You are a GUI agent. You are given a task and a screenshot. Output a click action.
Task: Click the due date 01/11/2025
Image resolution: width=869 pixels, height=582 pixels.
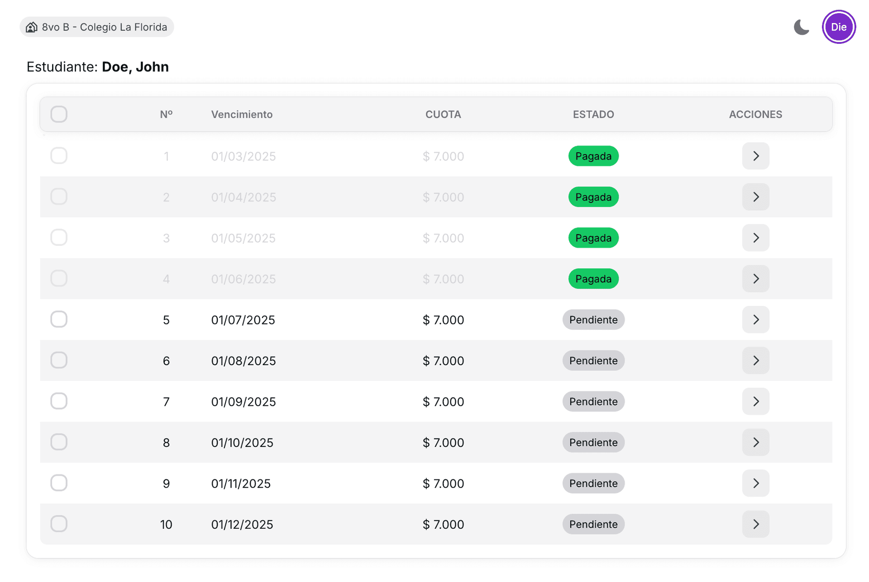click(x=241, y=483)
